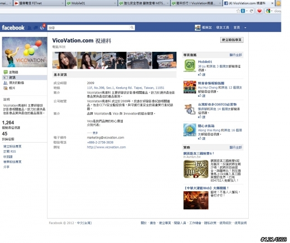290x243 pixels.
Task: Open 網頁版真三國無雙6 ad title
Action: click(x=198, y=153)
